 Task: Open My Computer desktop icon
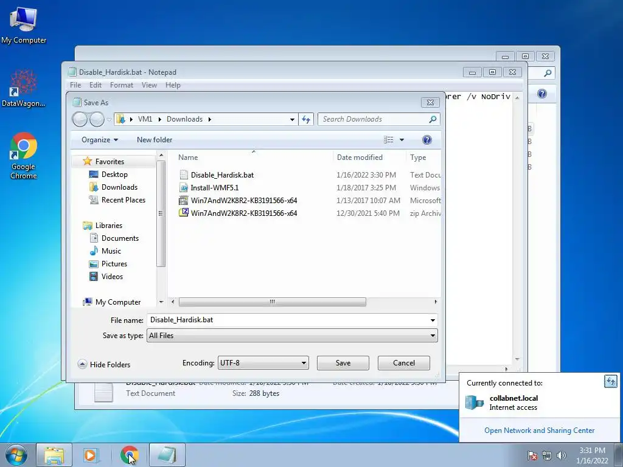click(x=24, y=24)
